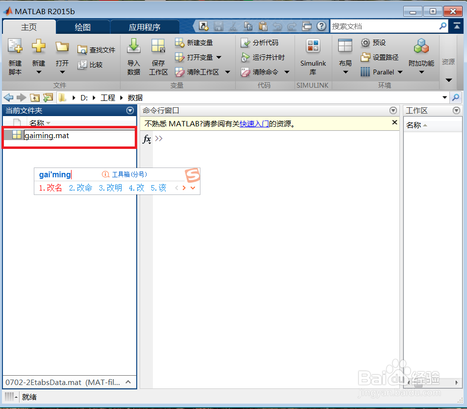Viewport: 467px width, 409px height.
Task: Click Compare (比较) tool
Action: pyautogui.click(x=90, y=65)
